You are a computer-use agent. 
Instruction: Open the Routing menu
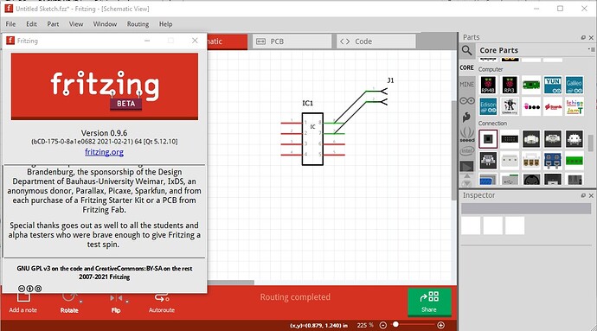tap(138, 24)
